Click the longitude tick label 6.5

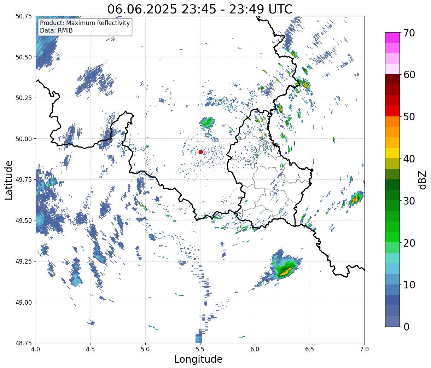click(310, 349)
